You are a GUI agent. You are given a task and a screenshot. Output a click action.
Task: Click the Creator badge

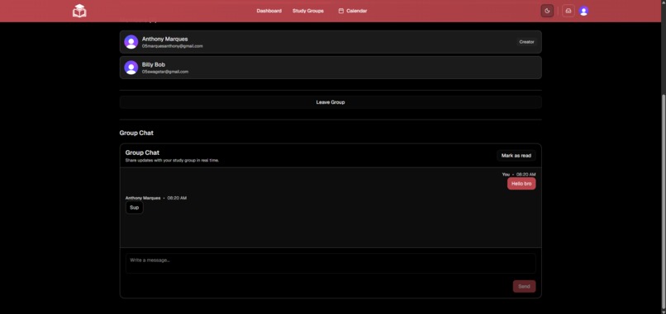pos(526,42)
